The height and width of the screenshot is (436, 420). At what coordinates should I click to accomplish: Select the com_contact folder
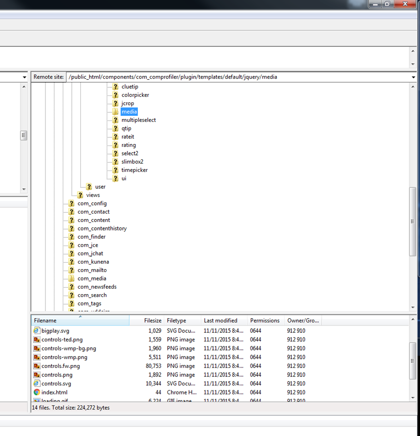tap(93, 212)
